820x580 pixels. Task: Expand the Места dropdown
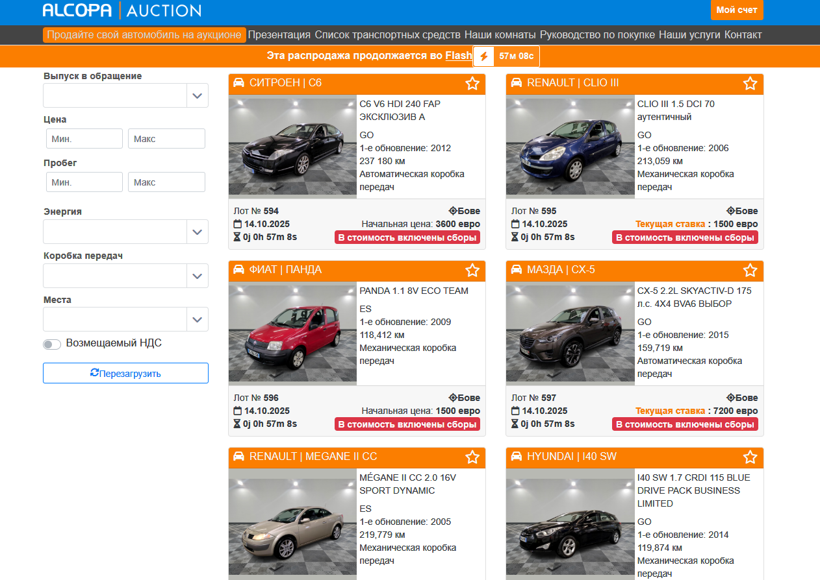[125, 319]
